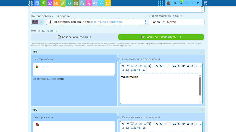Delete sector №1 with the trash icon
This screenshot has width=236, height=132.
[202, 52]
